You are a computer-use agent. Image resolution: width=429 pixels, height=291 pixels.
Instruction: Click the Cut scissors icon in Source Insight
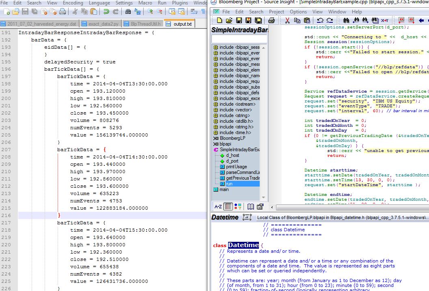(287, 21)
